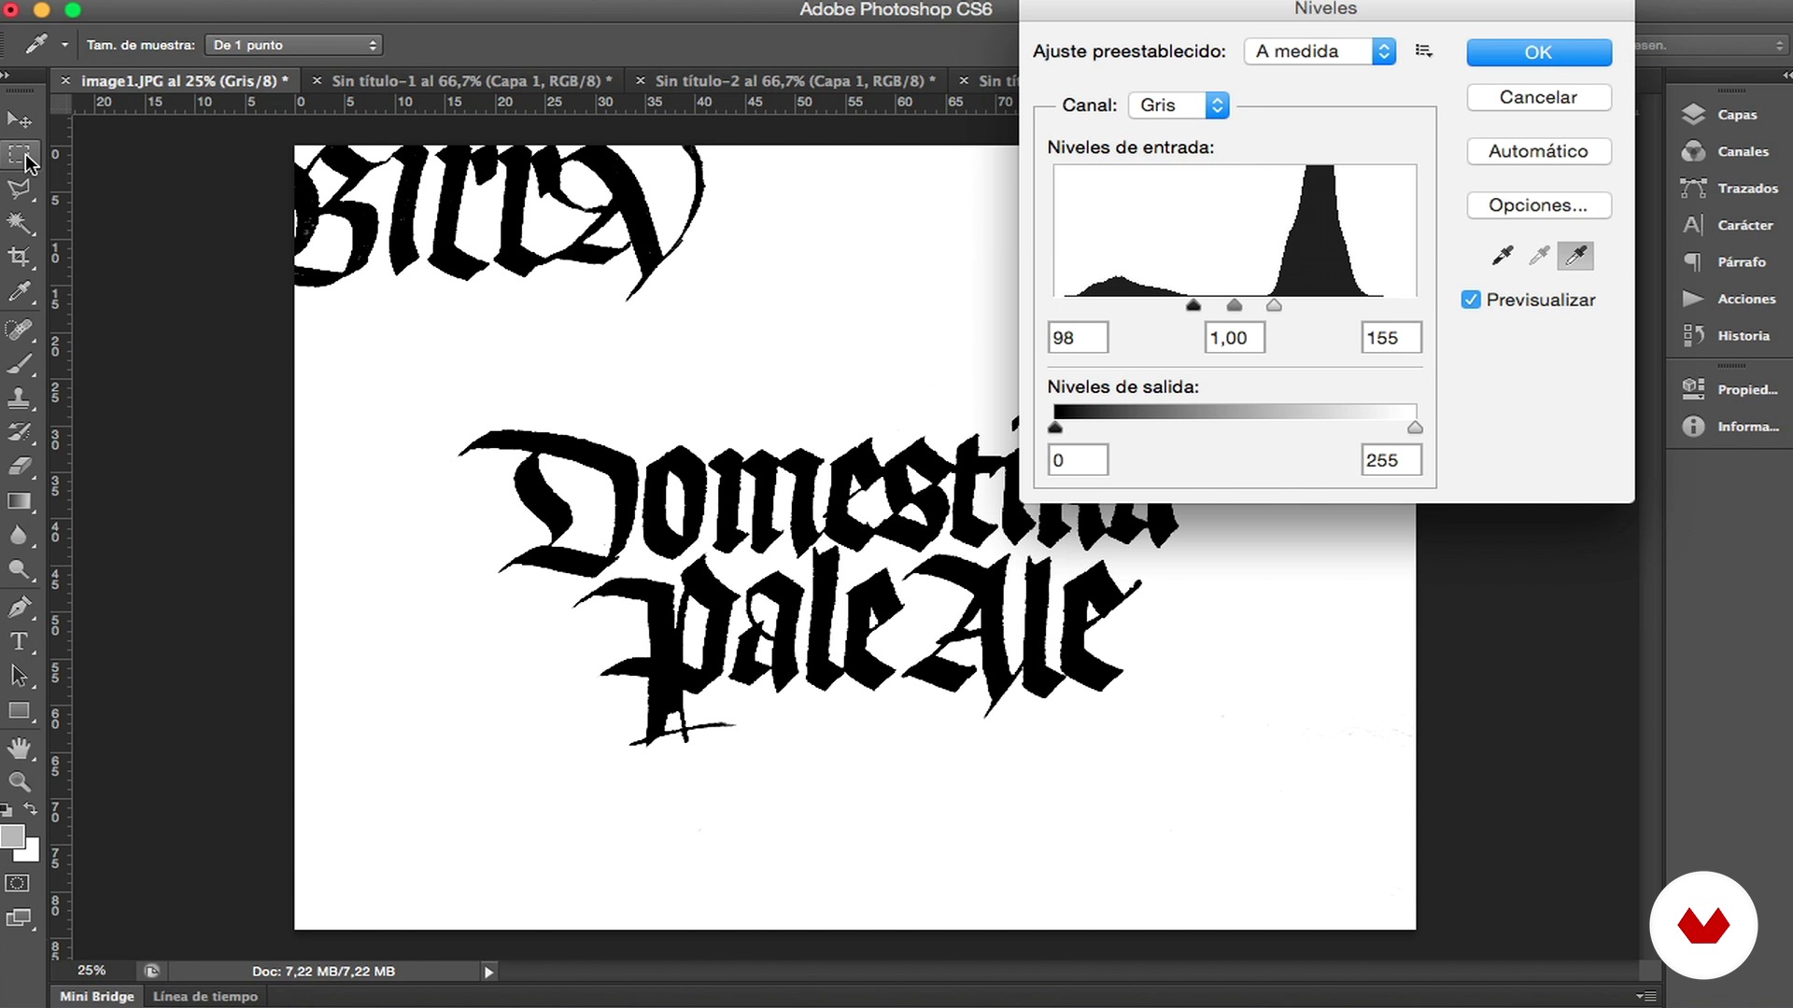
Task: Select the Gradient tool
Action: 19,501
